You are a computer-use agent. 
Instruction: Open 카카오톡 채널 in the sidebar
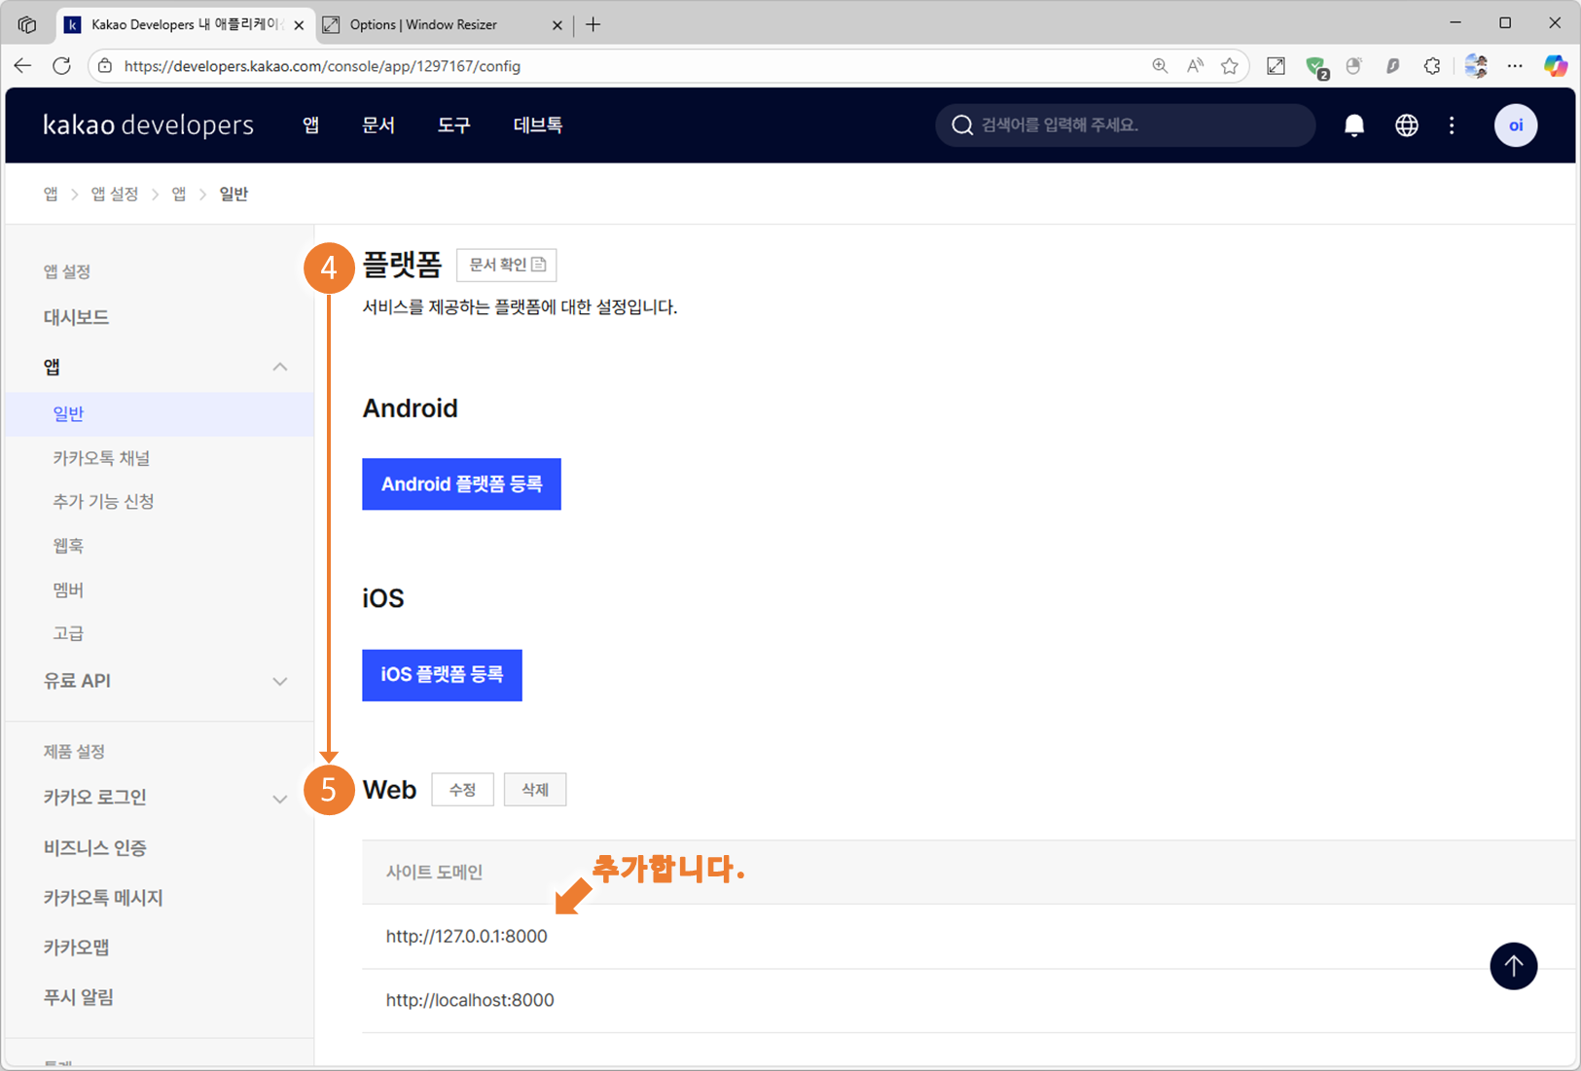(101, 458)
